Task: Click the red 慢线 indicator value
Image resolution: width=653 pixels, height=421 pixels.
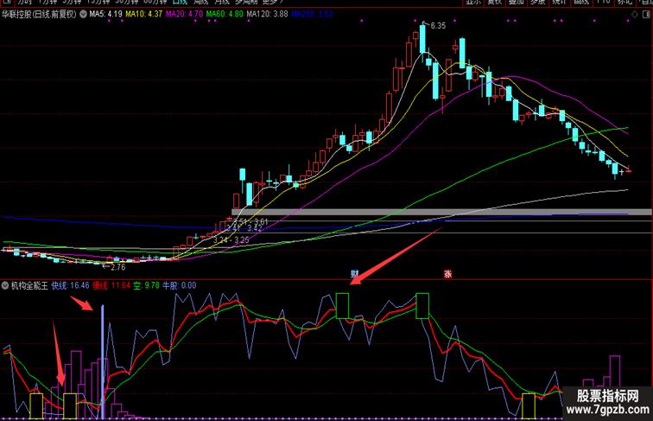Action: tap(111, 285)
